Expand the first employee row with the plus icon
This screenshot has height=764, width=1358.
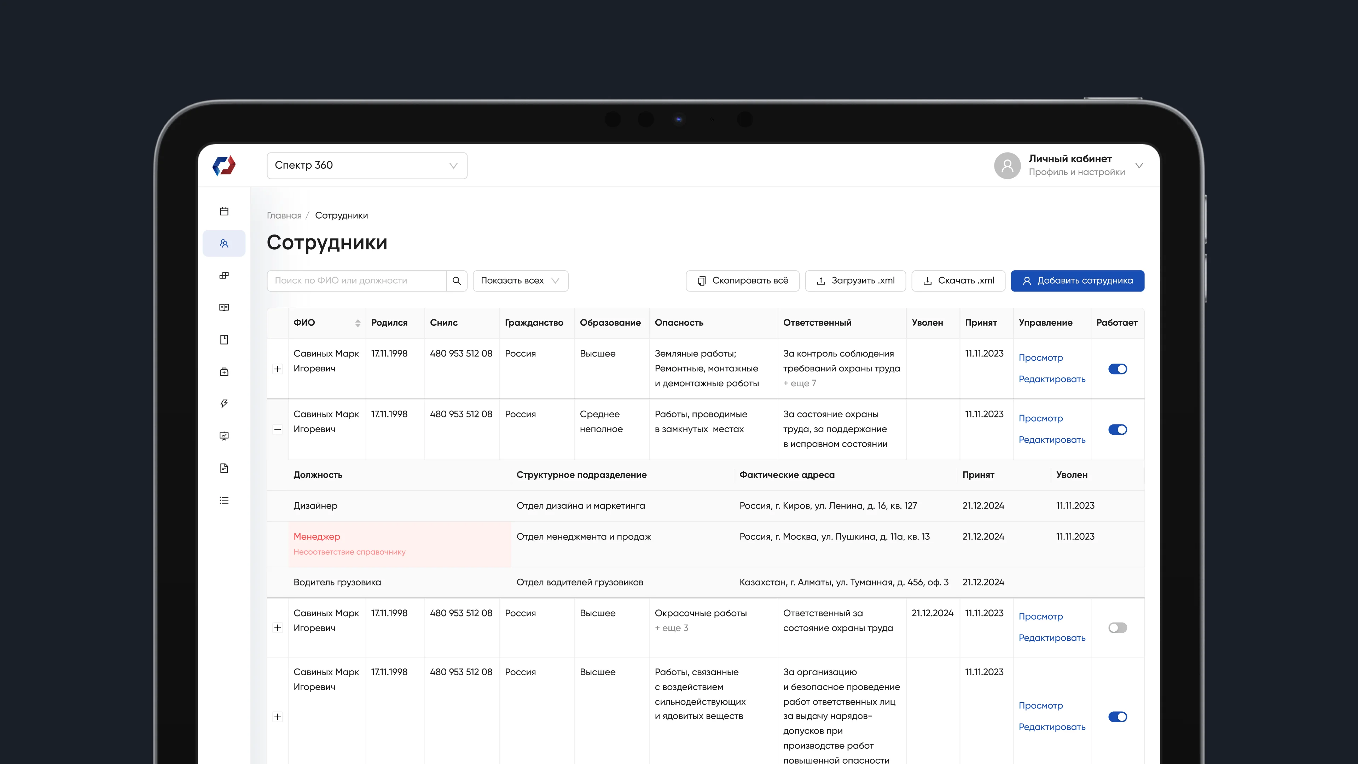click(278, 369)
